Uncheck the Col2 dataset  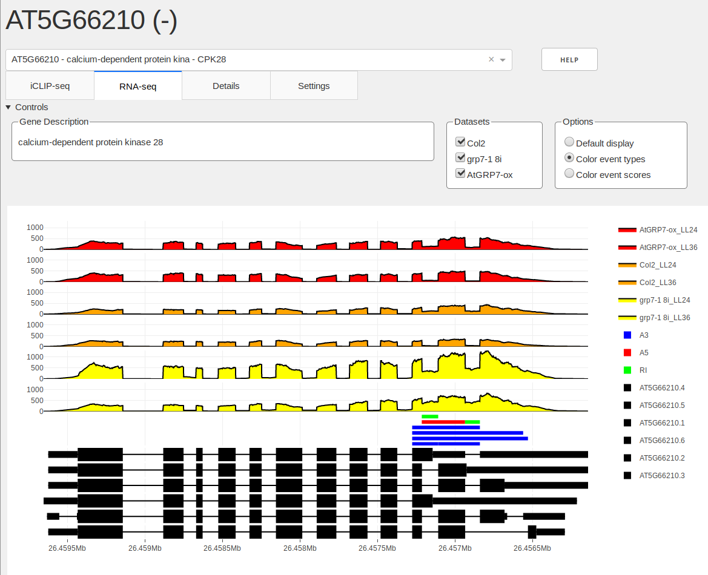pyautogui.click(x=461, y=142)
